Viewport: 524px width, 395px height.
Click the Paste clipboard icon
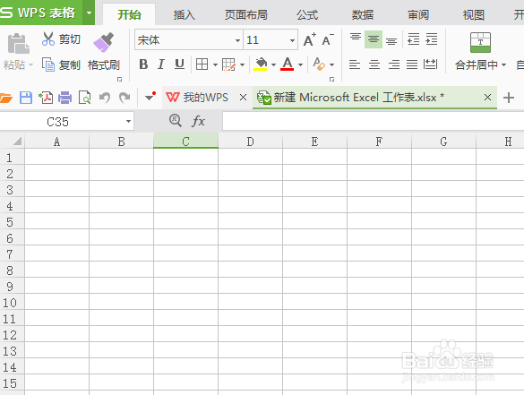[x=18, y=44]
